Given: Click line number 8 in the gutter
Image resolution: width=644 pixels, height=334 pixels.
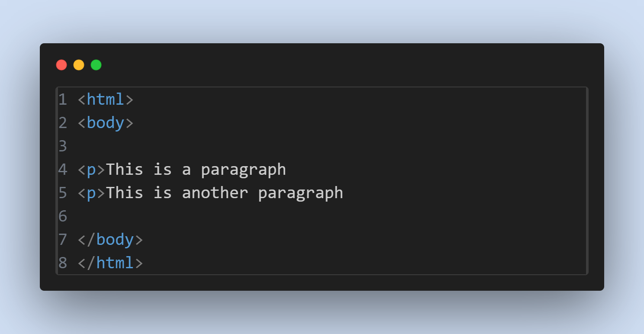Looking at the screenshot, I should point(63,263).
